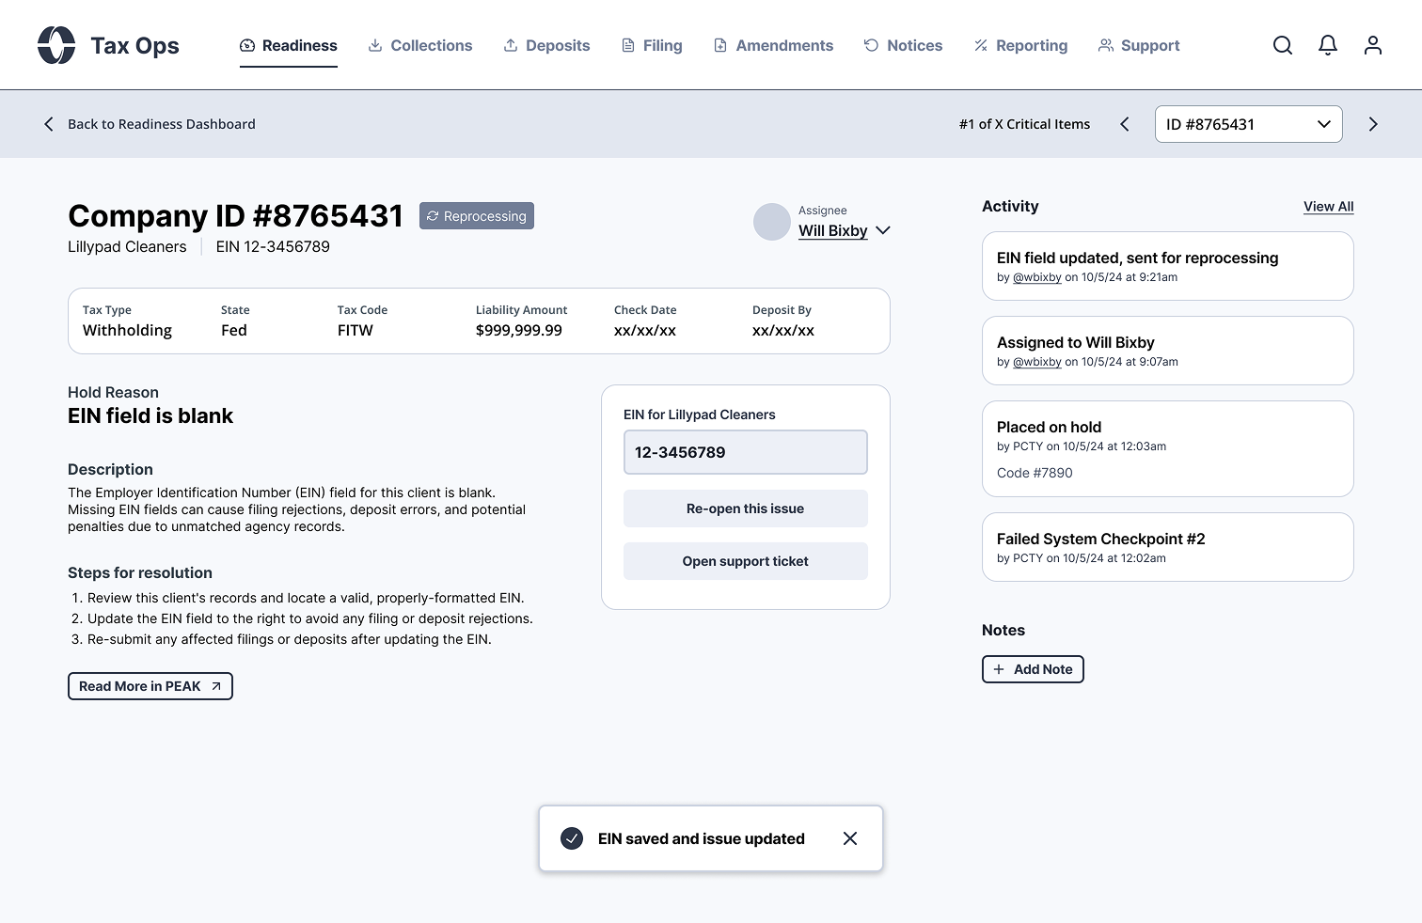Click the Tax Ops logo icon
This screenshot has height=923, width=1422.
pyautogui.click(x=56, y=45)
